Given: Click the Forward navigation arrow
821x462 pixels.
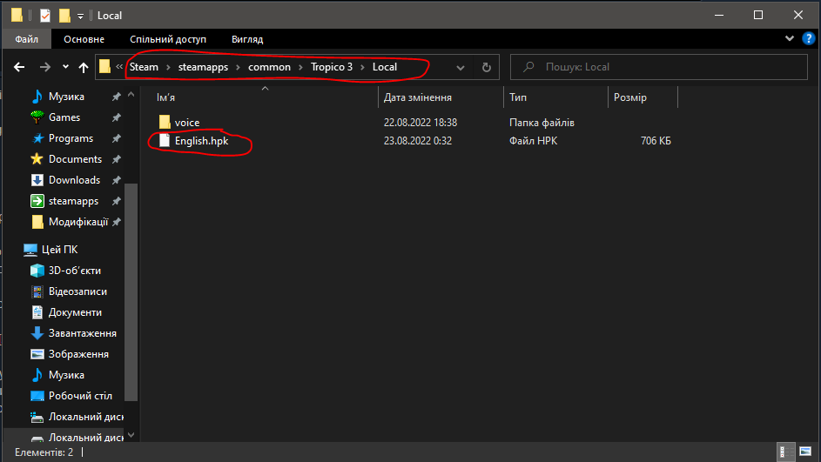Looking at the screenshot, I should [45, 67].
